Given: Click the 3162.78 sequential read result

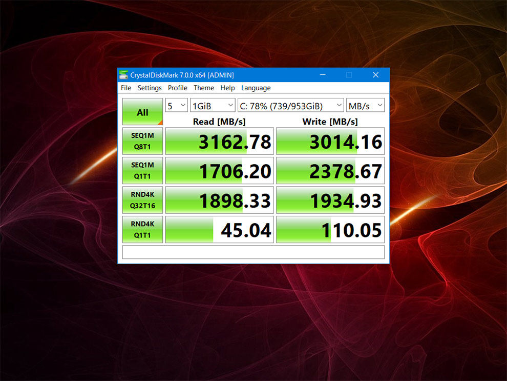Looking at the screenshot, I should click(x=220, y=141).
